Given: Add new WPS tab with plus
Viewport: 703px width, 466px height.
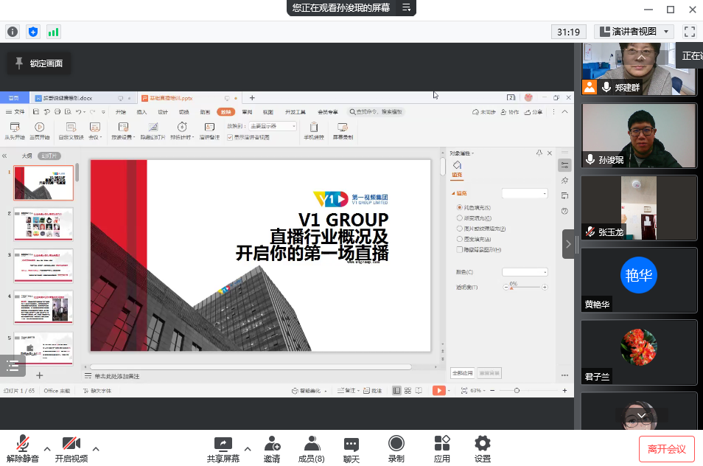Looking at the screenshot, I should tap(252, 98).
